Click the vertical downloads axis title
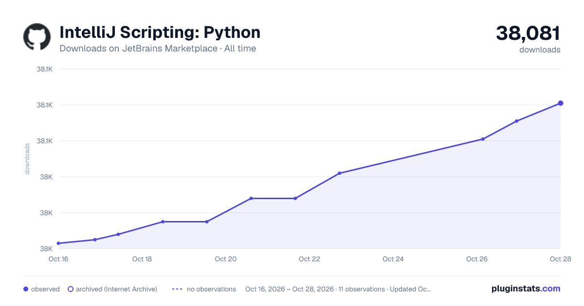Viewport: 584px width, 306px height. 27,159
